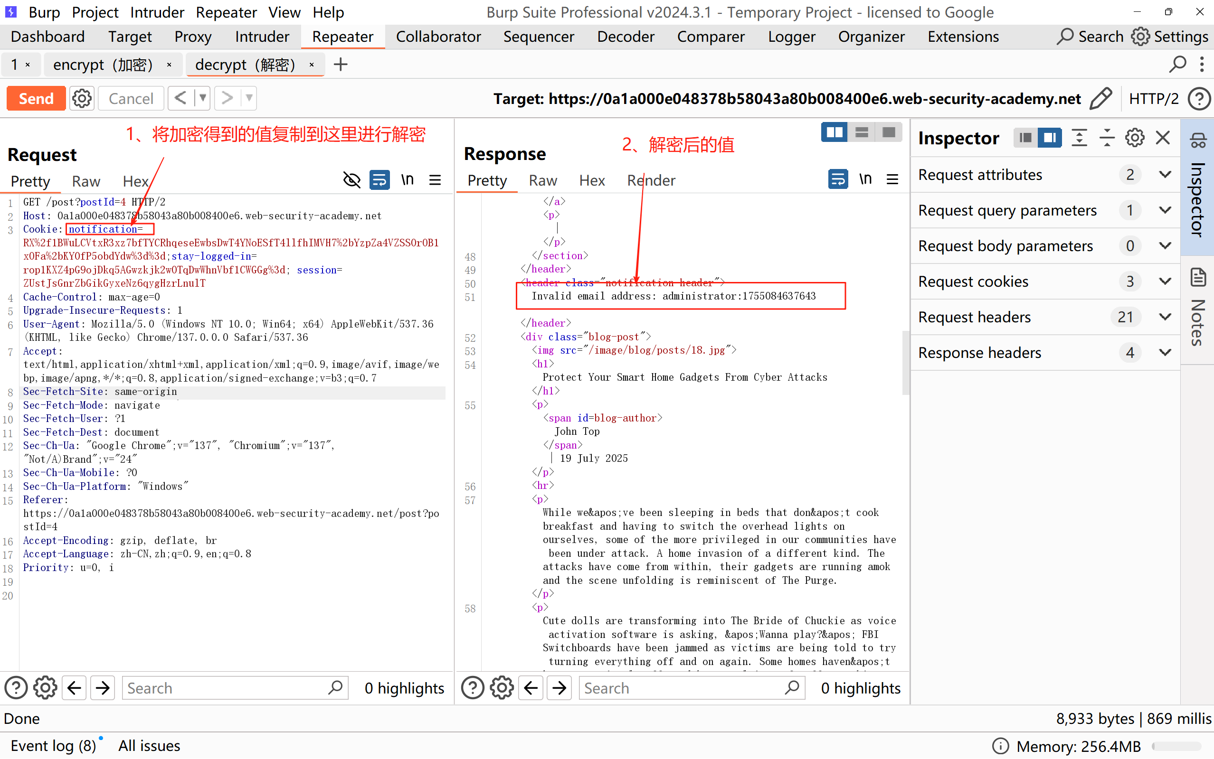Toggle word wrap icon in Request panel
The image size is (1214, 759).
tap(379, 180)
